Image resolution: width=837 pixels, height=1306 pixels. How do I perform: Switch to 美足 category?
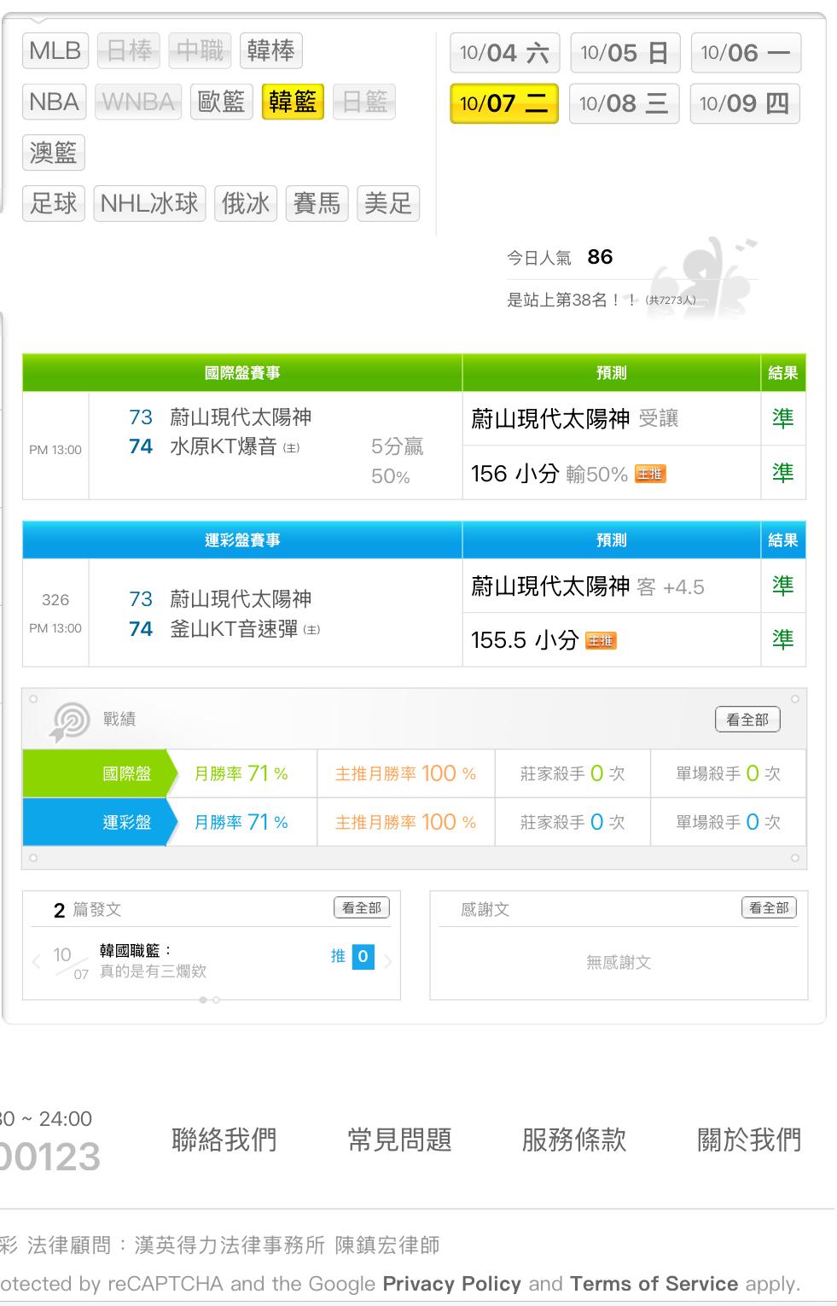388,203
